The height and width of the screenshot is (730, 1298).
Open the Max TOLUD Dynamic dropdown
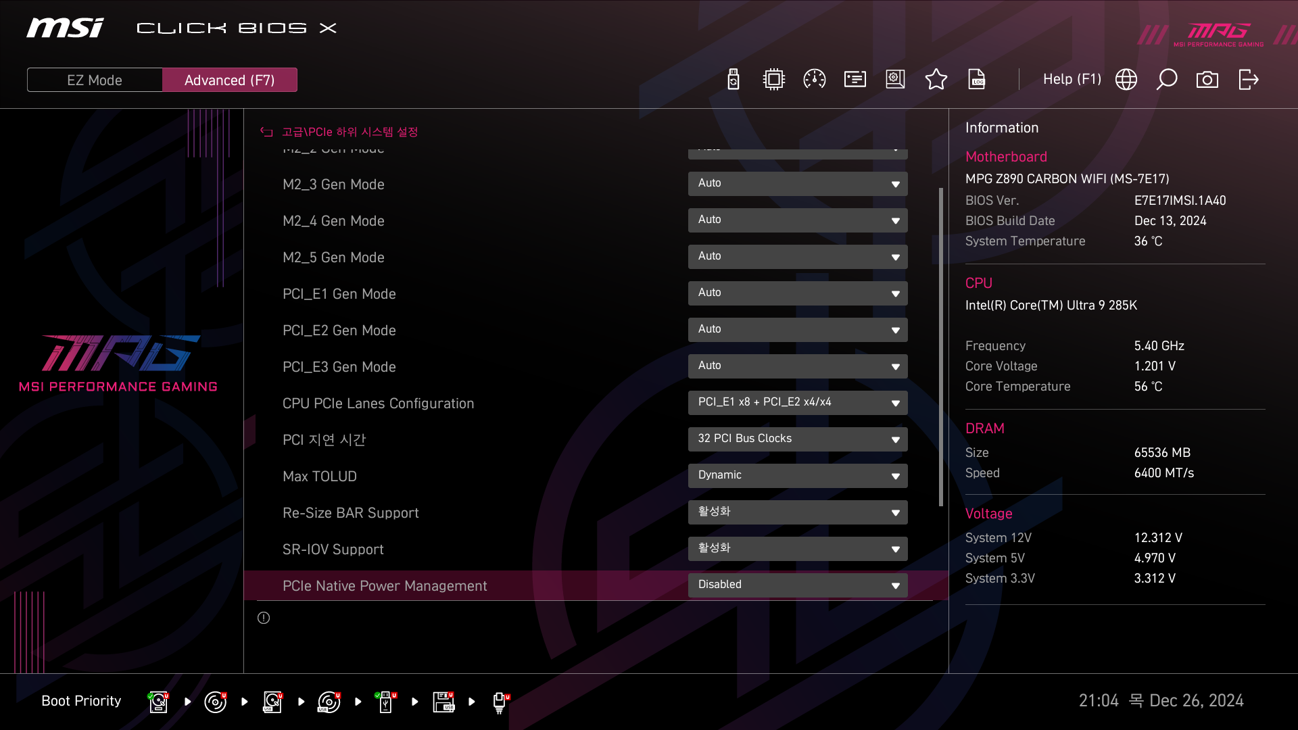point(798,475)
